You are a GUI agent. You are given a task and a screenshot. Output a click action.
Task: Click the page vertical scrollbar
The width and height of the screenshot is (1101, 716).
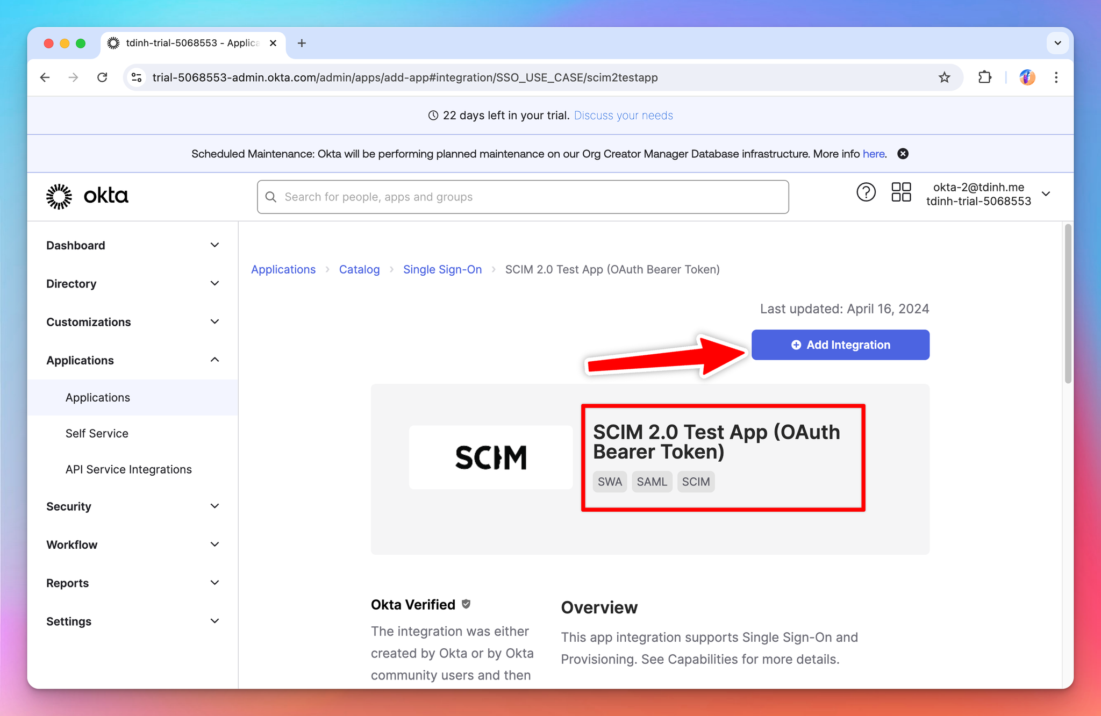coord(1068,304)
